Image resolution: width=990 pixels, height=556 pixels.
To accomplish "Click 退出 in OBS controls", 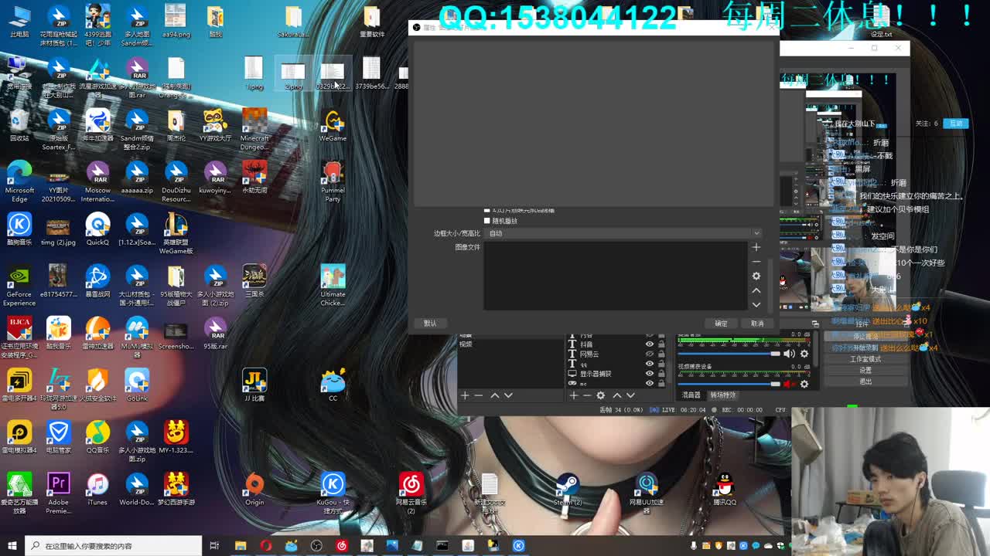I will 865,381.
